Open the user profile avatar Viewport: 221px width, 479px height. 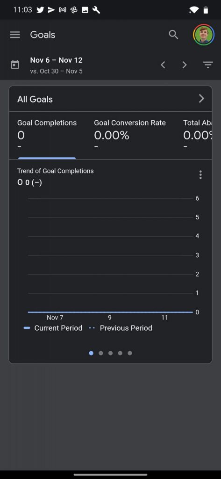pos(204,35)
